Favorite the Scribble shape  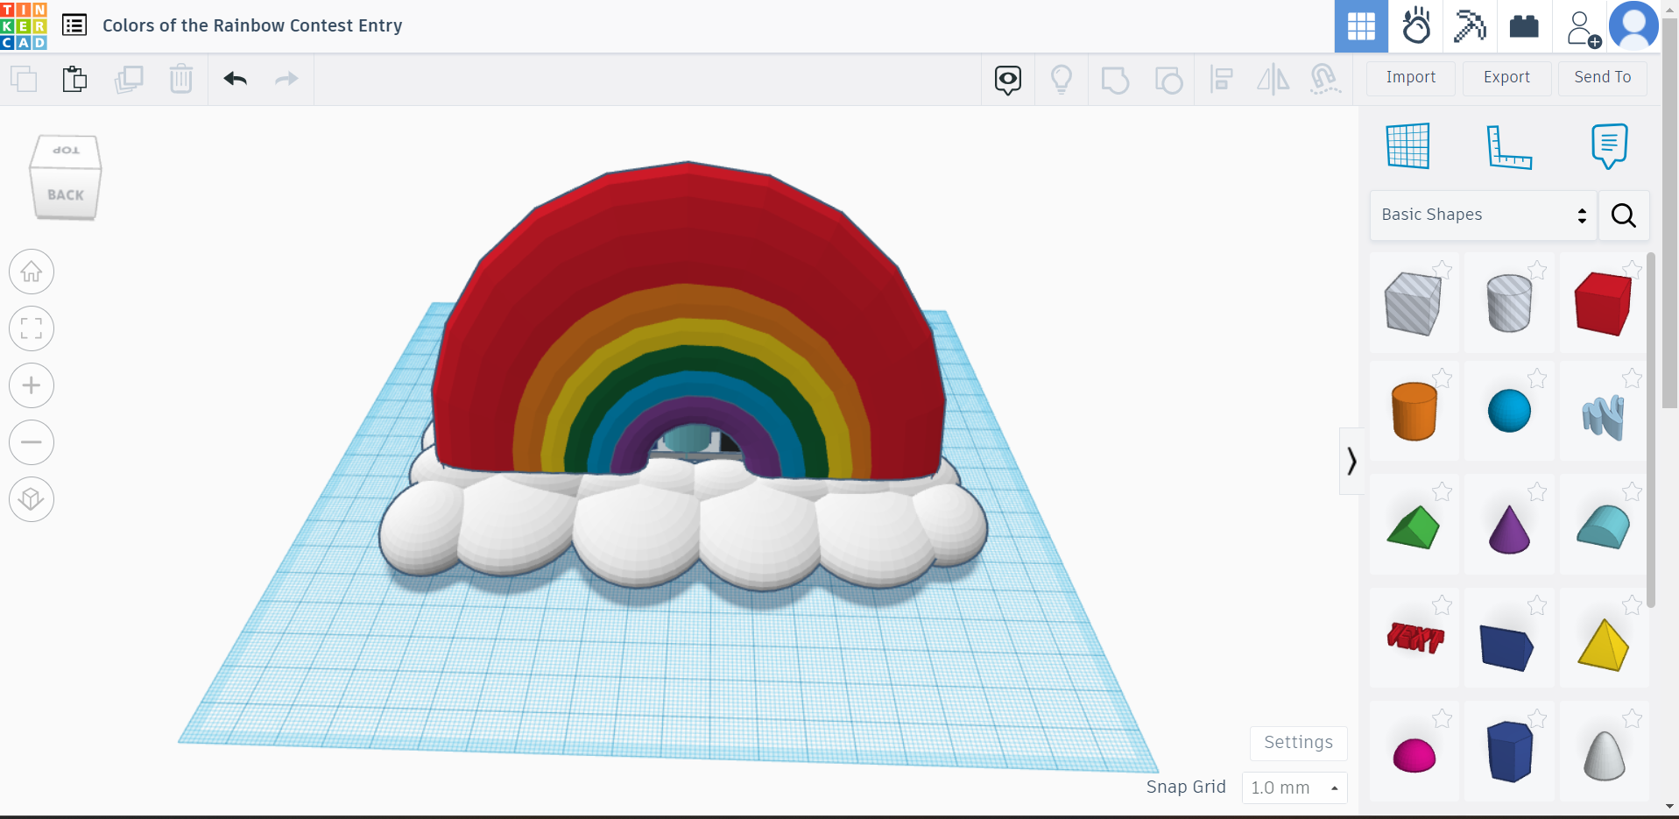[1631, 379]
